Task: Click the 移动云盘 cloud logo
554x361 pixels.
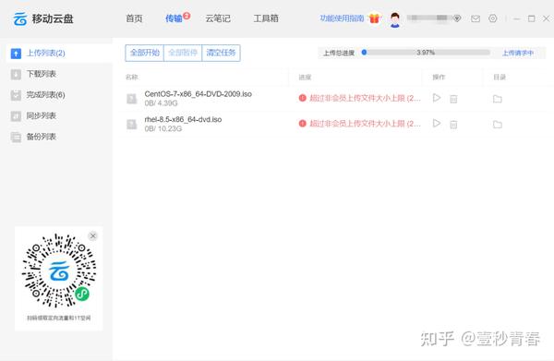Action: pyautogui.click(x=20, y=18)
